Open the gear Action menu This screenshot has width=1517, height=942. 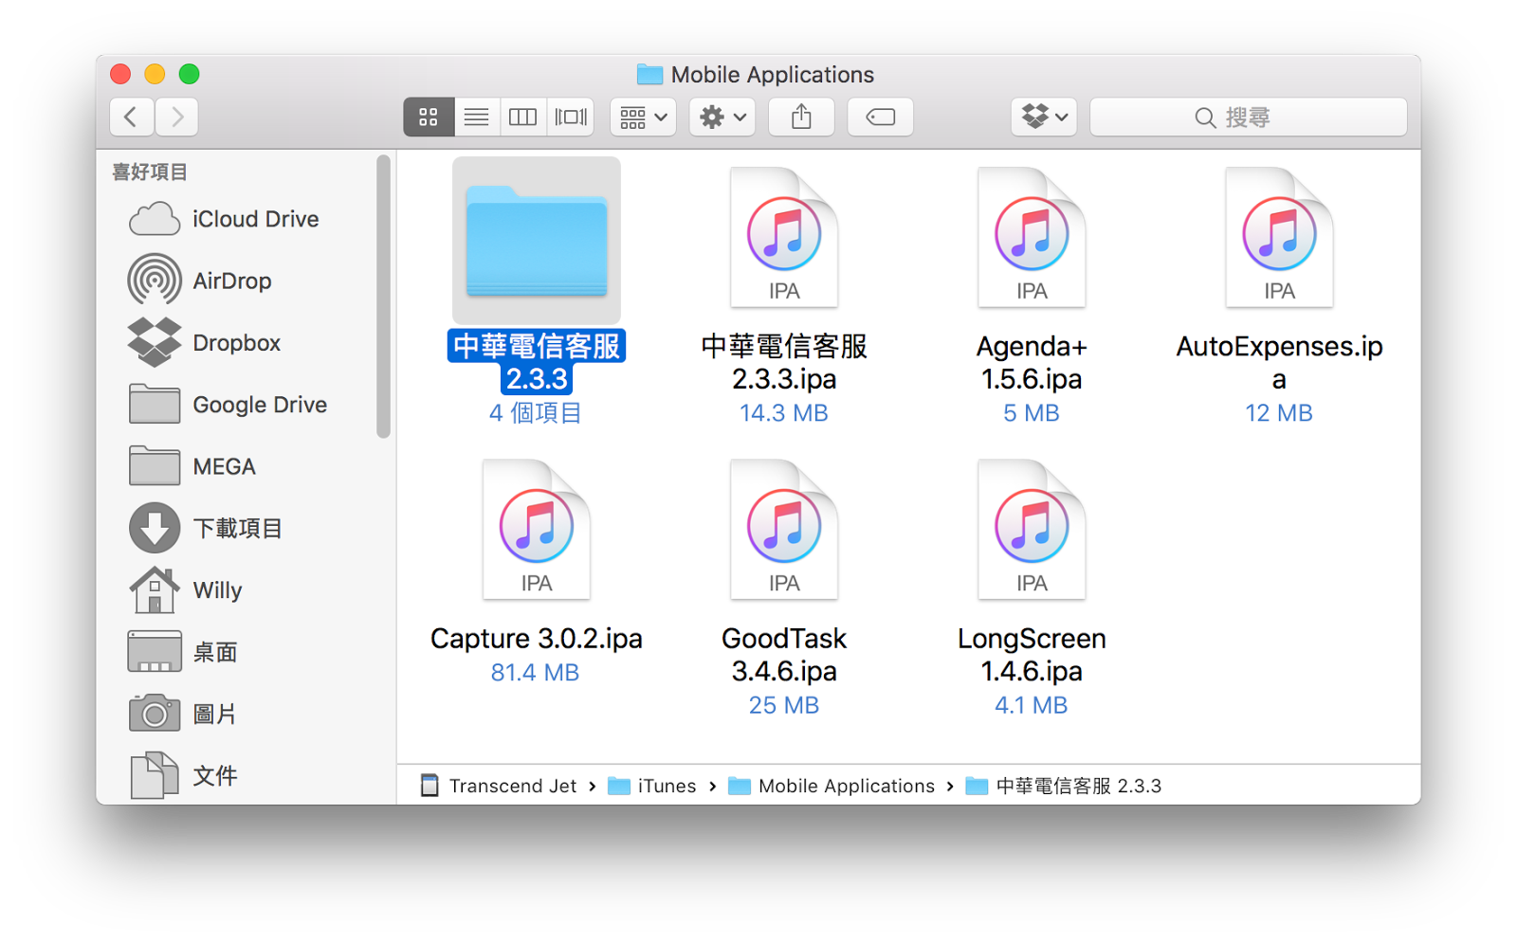pos(722,117)
